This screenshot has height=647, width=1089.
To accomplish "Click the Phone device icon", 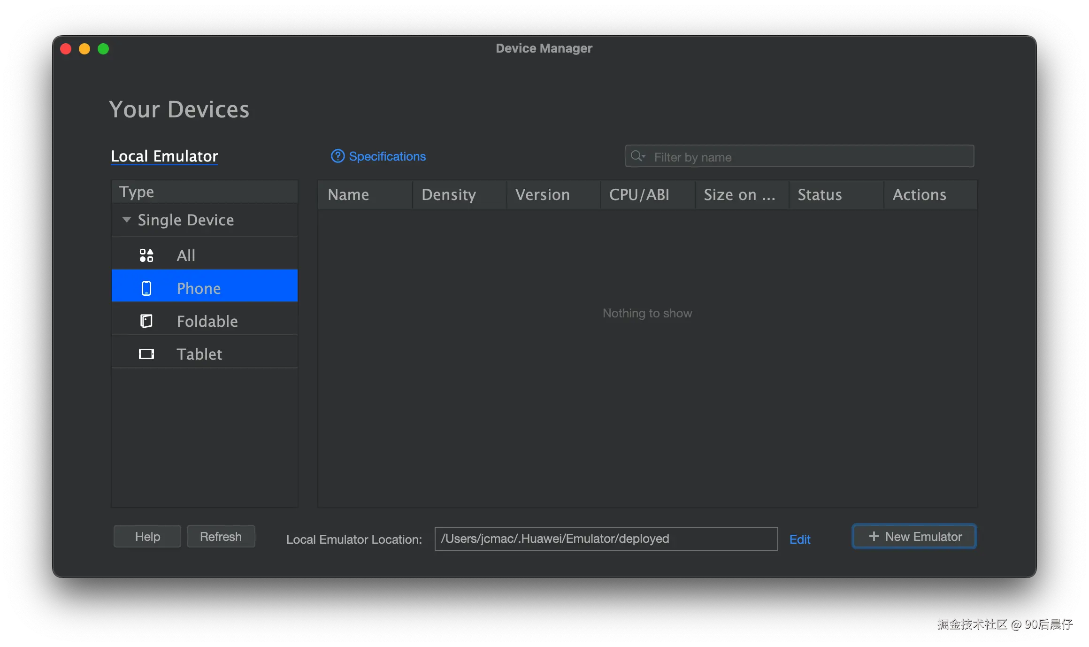I will (x=146, y=288).
